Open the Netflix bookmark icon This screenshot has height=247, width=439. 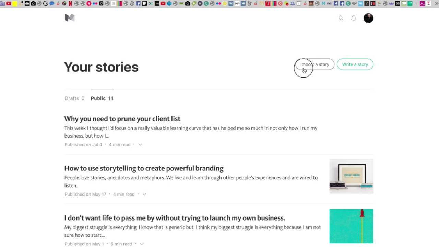[70, 4]
